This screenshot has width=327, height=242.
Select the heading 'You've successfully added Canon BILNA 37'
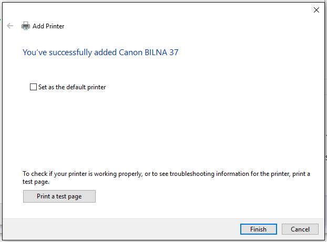pos(100,52)
